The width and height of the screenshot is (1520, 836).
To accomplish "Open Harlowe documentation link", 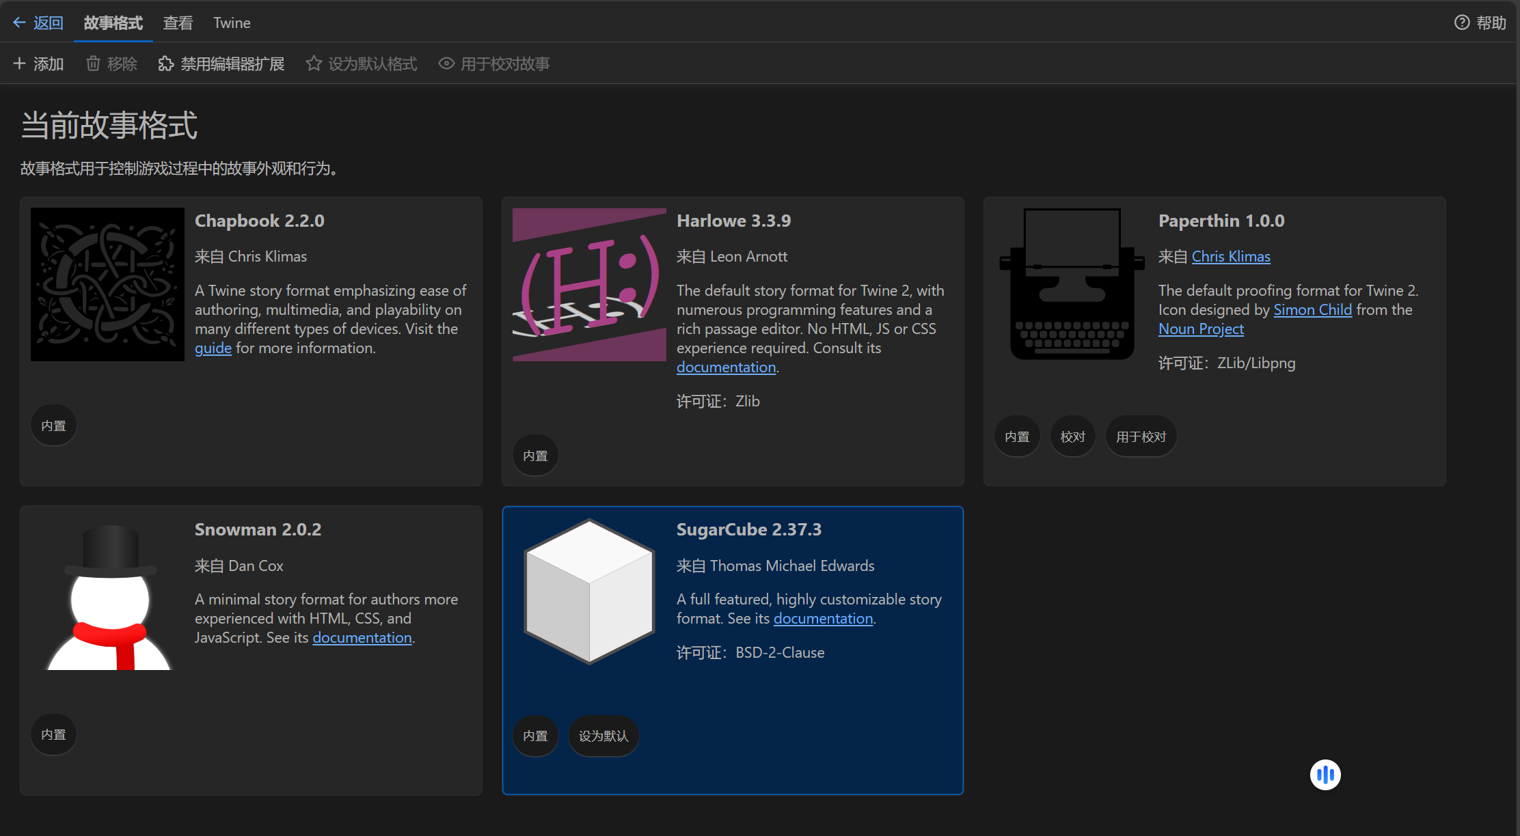I will 726,367.
